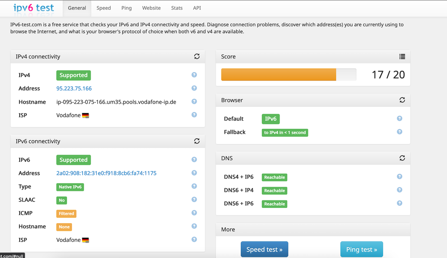Open the IPv6 address 2a02:908 link
This screenshot has height=258, width=447.
[x=106, y=173]
